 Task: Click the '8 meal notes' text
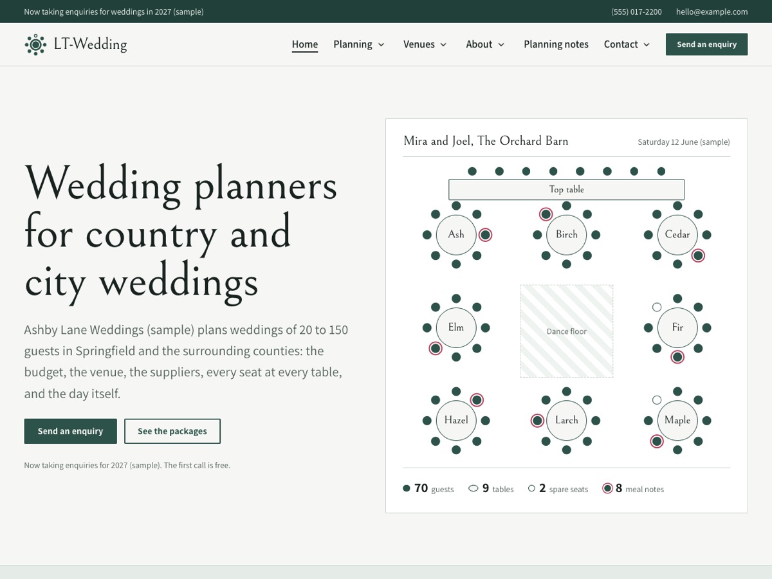639,488
